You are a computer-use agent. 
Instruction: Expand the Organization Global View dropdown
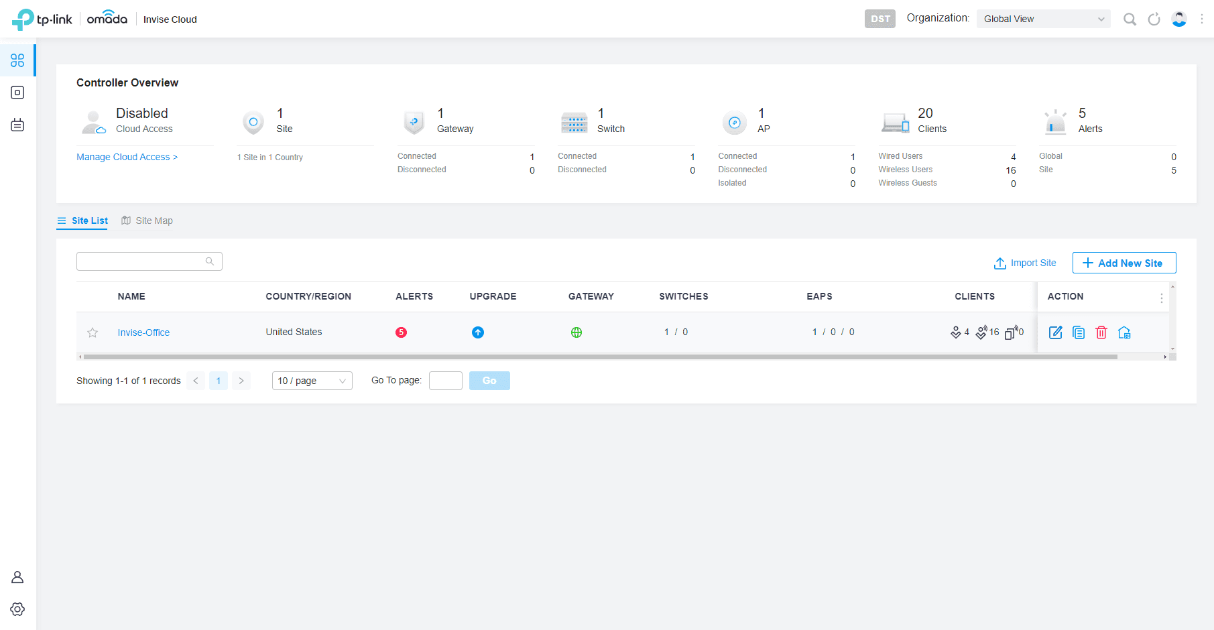pos(1043,19)
